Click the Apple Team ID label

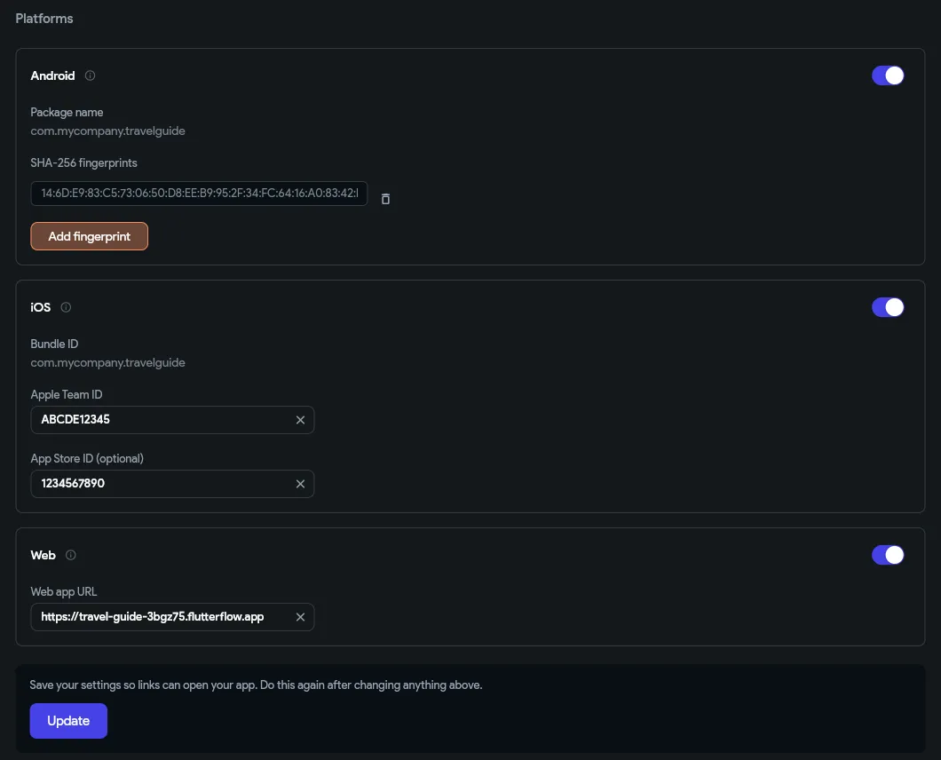tap(67, 394)
